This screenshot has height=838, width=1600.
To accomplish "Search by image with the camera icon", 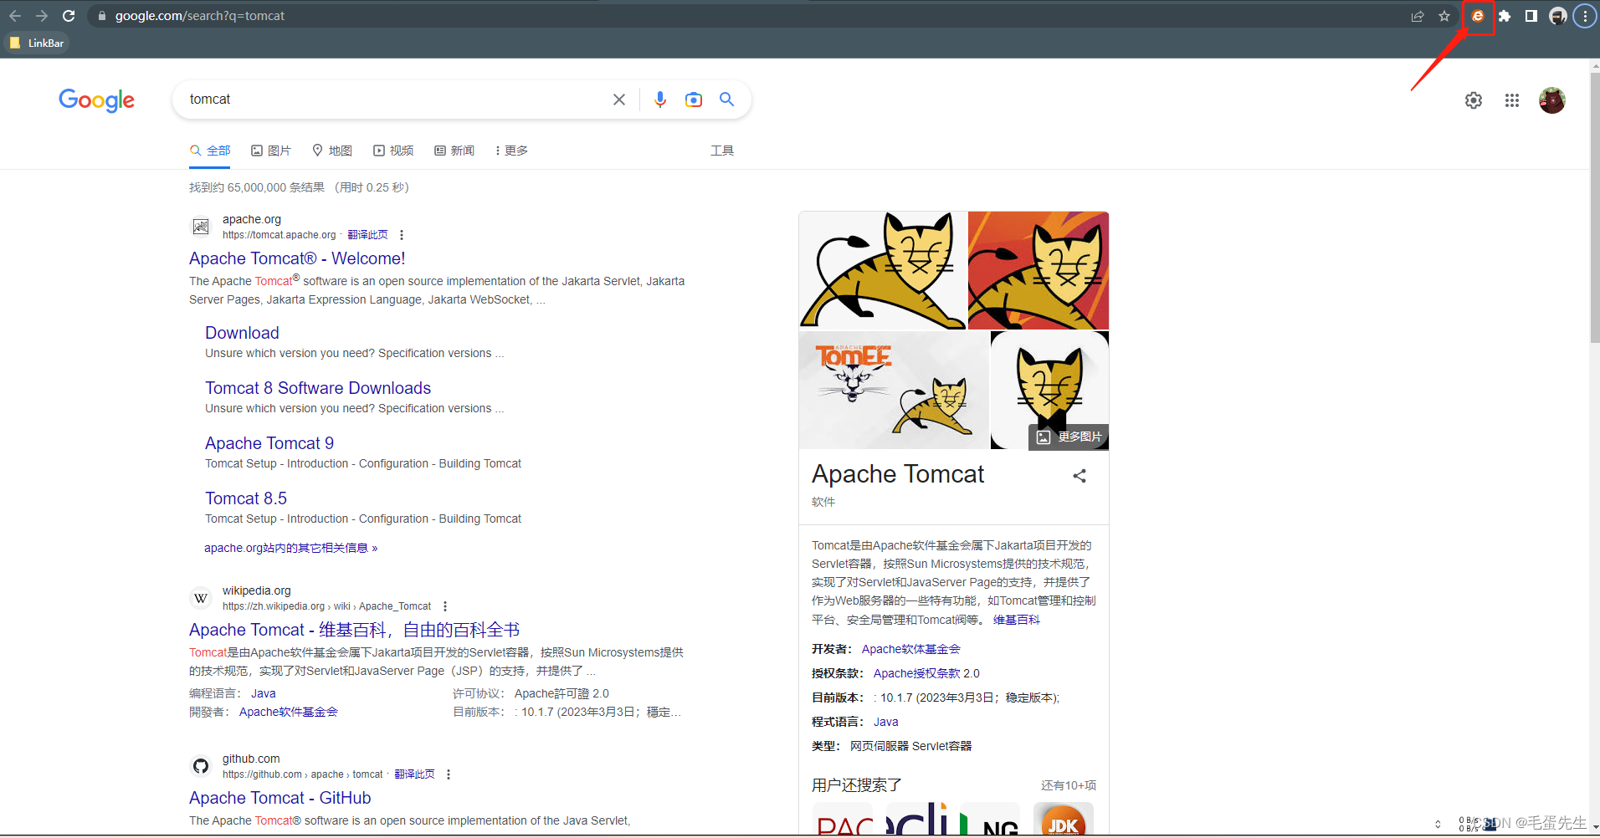I will click(x=694, y=100).
